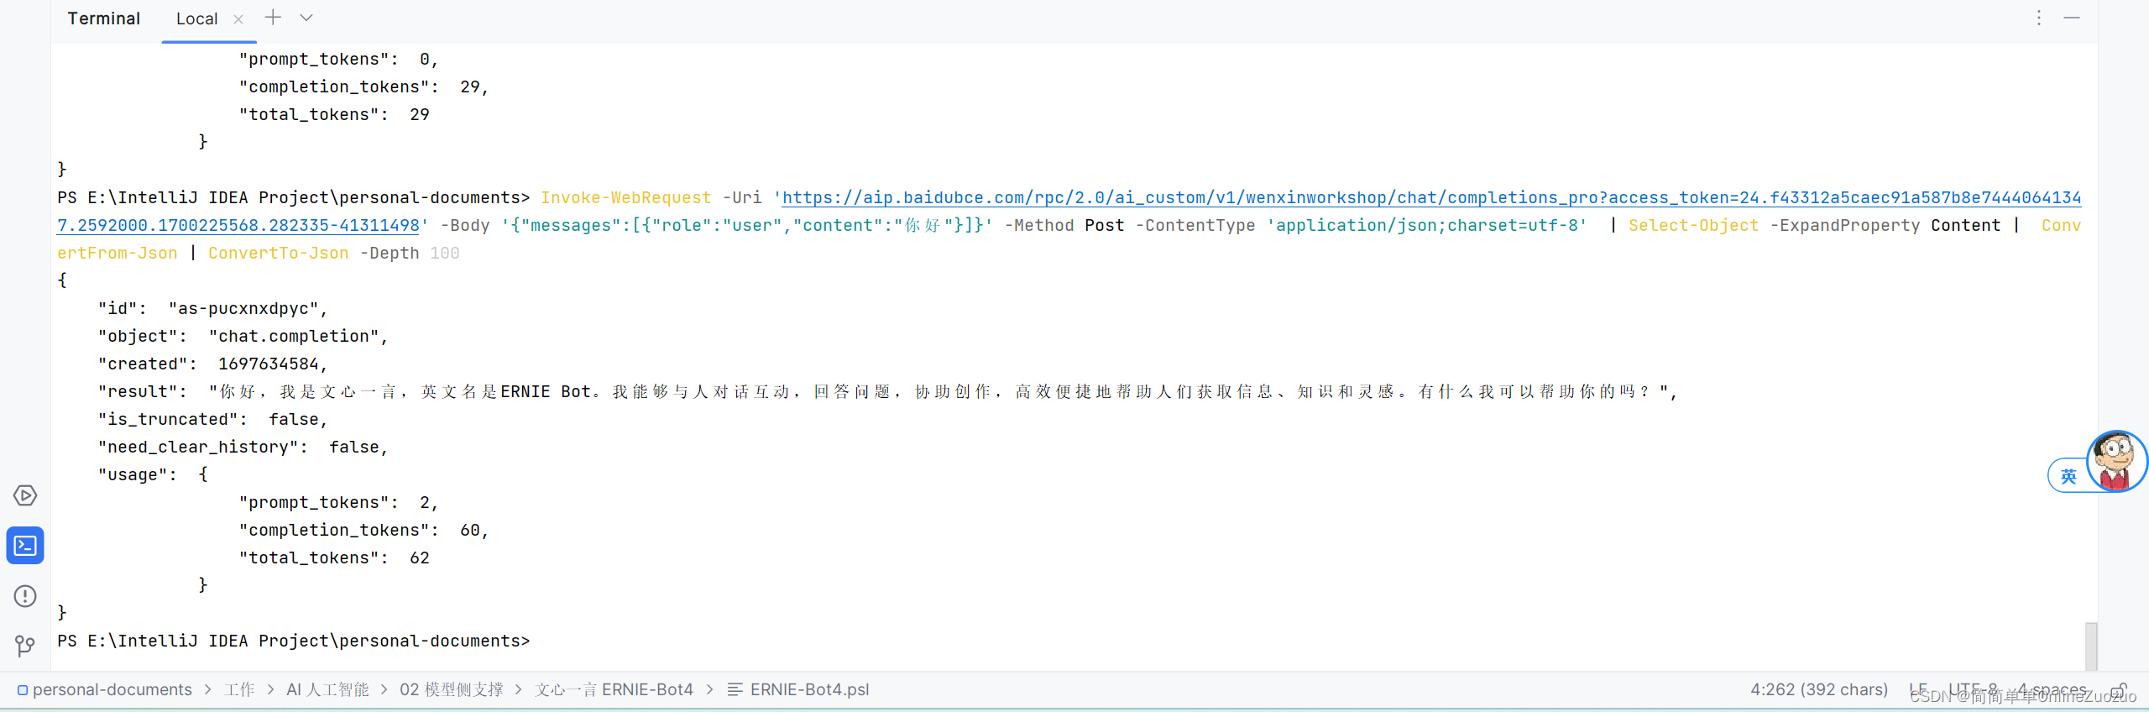Screen dimensions: 2149x712
Task: Open the Services tool window icon
Action: click(x=25, y=495)
